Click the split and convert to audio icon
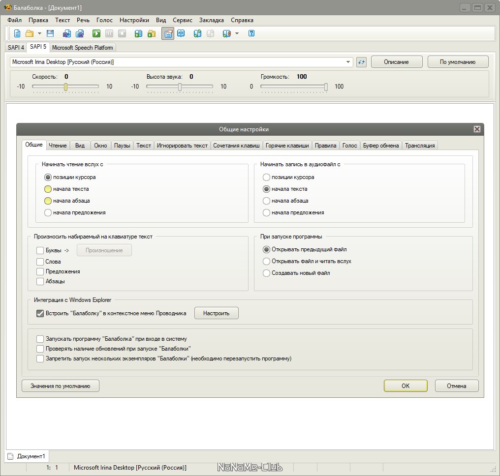 [80, 33]
